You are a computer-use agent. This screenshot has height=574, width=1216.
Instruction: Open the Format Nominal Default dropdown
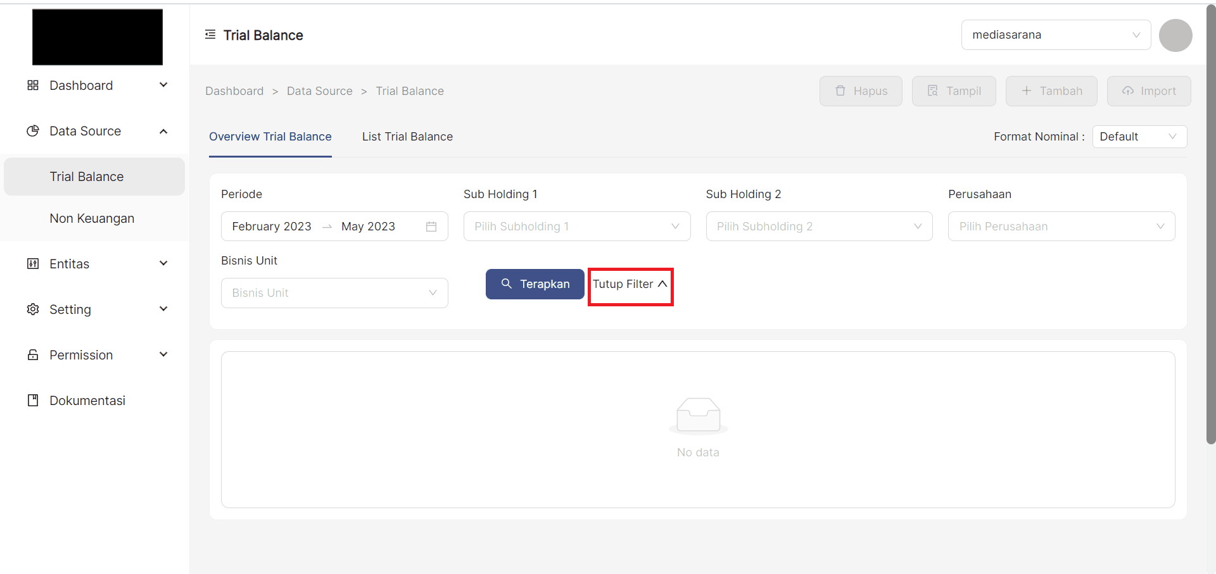tap(1139, 137)
